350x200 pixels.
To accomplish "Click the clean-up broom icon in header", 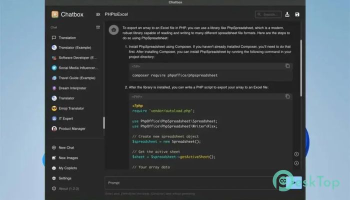I will [287, 14].
